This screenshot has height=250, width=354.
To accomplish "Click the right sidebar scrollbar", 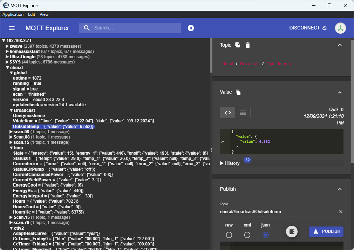I will [352, 101].
